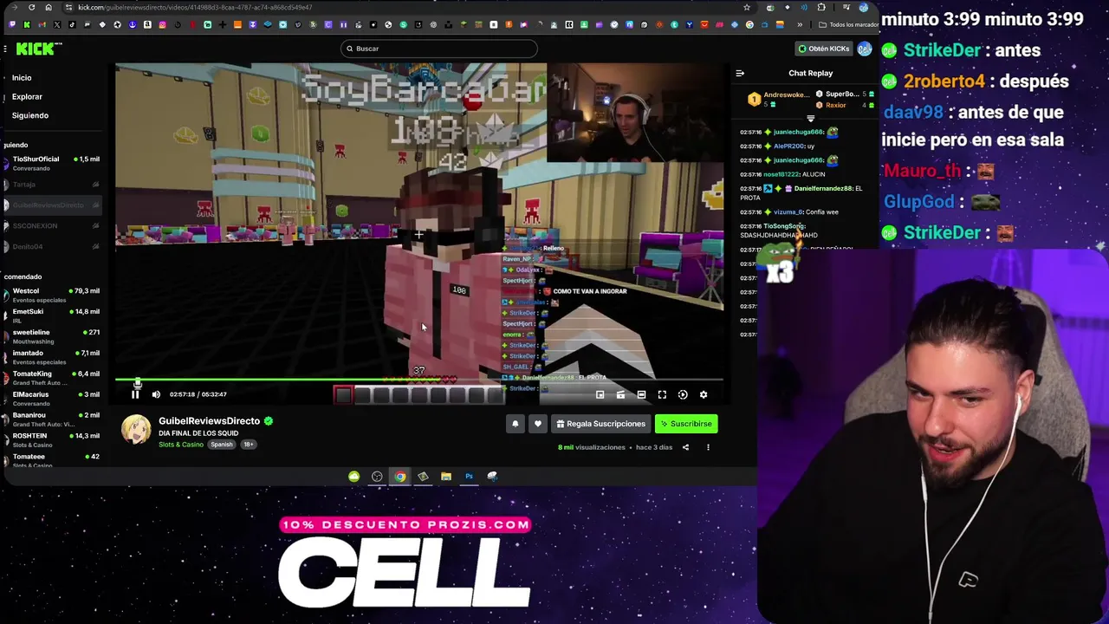Open the offline Tartaja channel
This screenshot has width=1109, height=624.
point(50,185)
